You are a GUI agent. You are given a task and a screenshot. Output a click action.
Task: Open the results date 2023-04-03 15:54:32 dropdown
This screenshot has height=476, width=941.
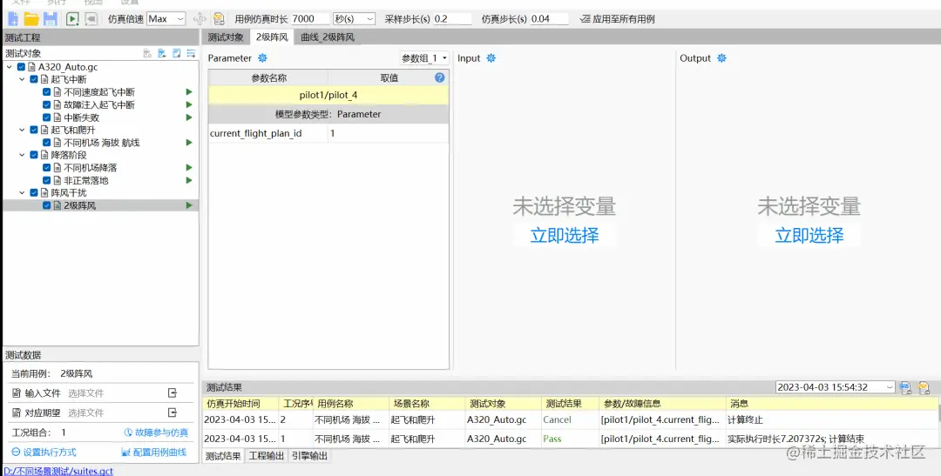click(835, 387)
